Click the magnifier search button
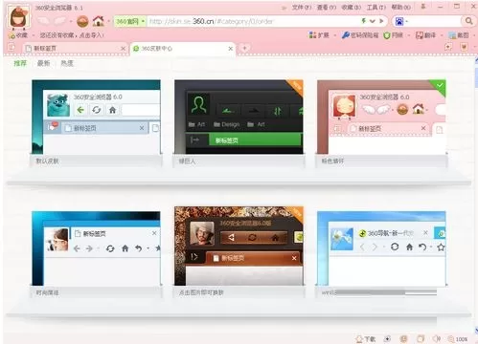Screen dimensions: 478x344 (468, 21)
